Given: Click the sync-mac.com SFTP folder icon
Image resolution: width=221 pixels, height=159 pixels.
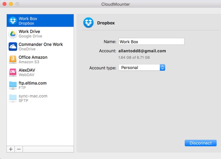Looking at the screenshot, I should click(x=13, y=98).
